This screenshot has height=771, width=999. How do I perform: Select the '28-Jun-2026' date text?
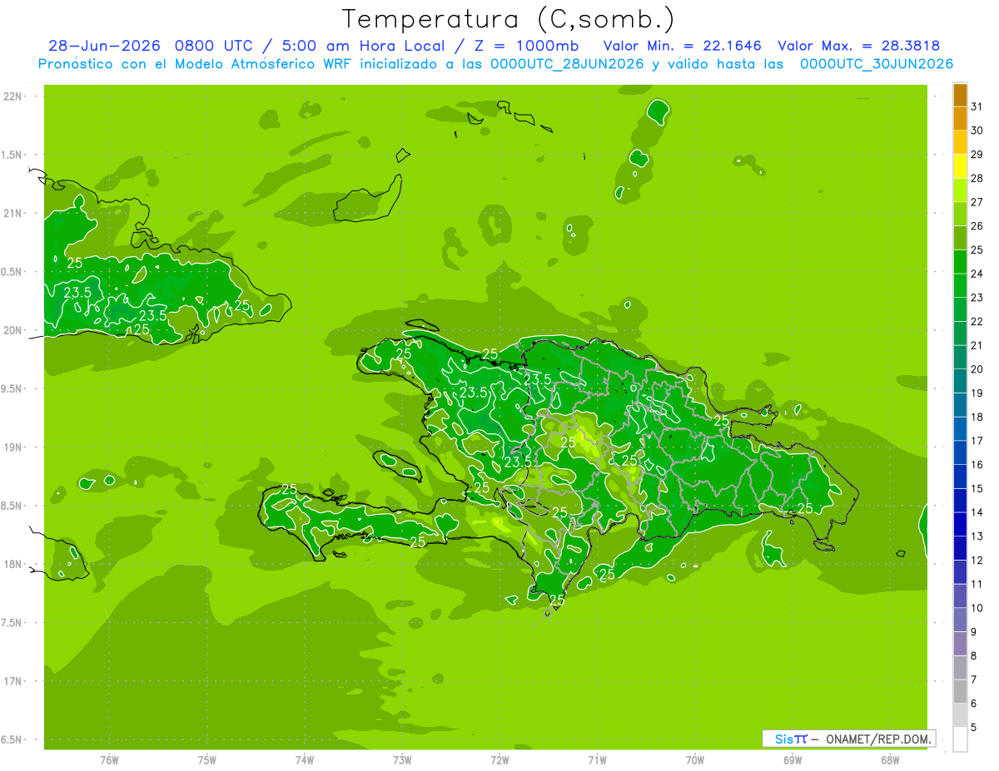[104, 46]
